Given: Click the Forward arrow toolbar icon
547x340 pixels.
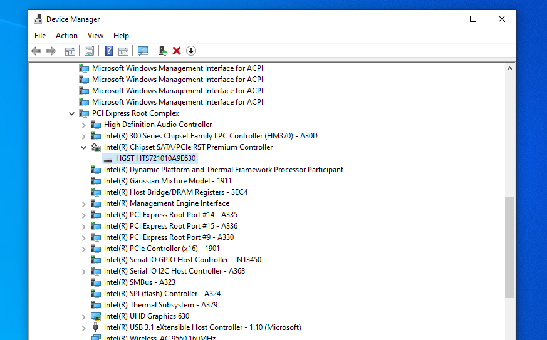Looking at the screenshot, I should tap(51, 51).
